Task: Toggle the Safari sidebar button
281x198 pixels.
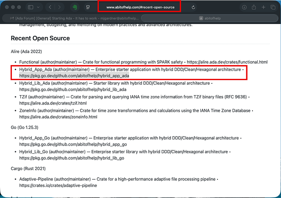Action: coord(31,7)
